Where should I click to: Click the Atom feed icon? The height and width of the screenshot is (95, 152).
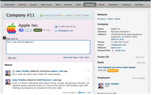(80, 93)
